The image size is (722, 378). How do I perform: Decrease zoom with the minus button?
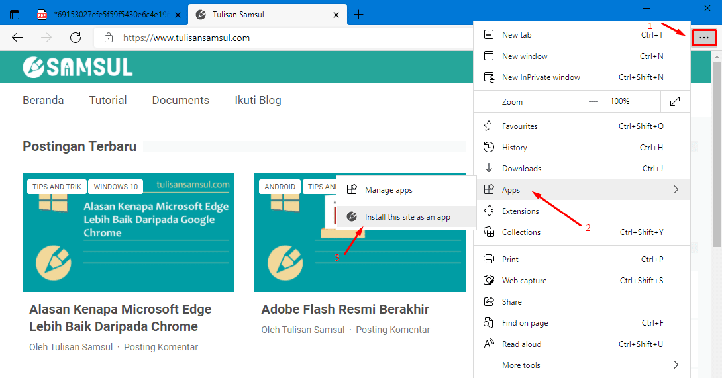click(x=593, y=101)
